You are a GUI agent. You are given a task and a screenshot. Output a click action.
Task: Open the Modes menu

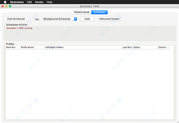[x=39, y=2]
